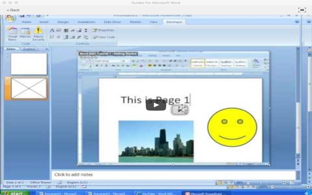Screen dimensions: 312x195
Task: Click the 'This is Page 1' text
Action: click(x=155, y=100)
